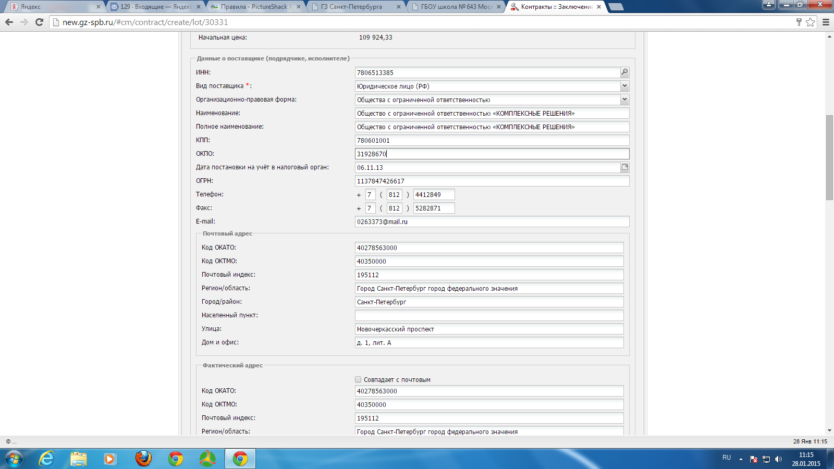Click the E-mail input field
834x469 pixels.
492,221
